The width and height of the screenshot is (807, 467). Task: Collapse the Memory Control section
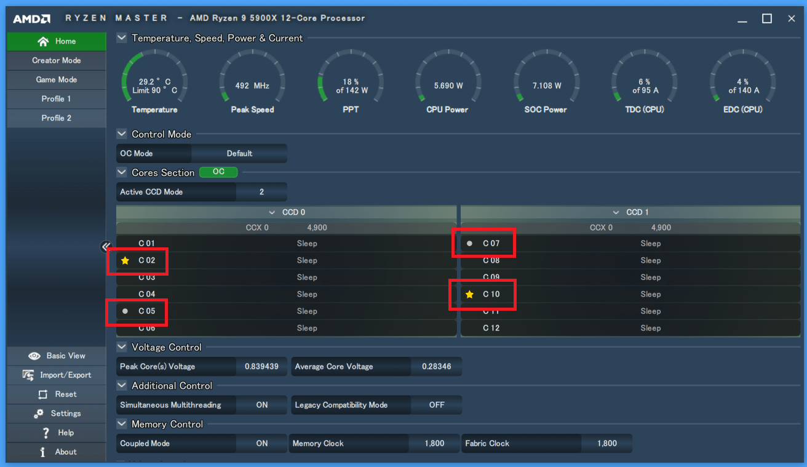tap(121, 425)
